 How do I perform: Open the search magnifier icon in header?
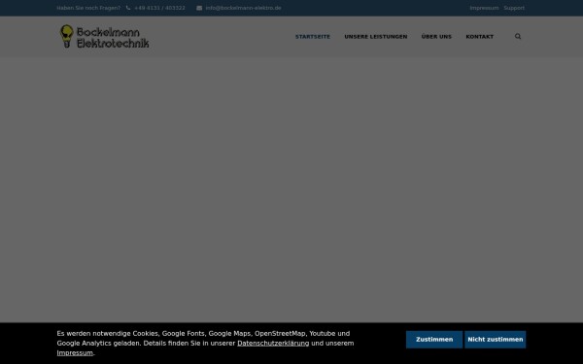click(x=518, y=37)
